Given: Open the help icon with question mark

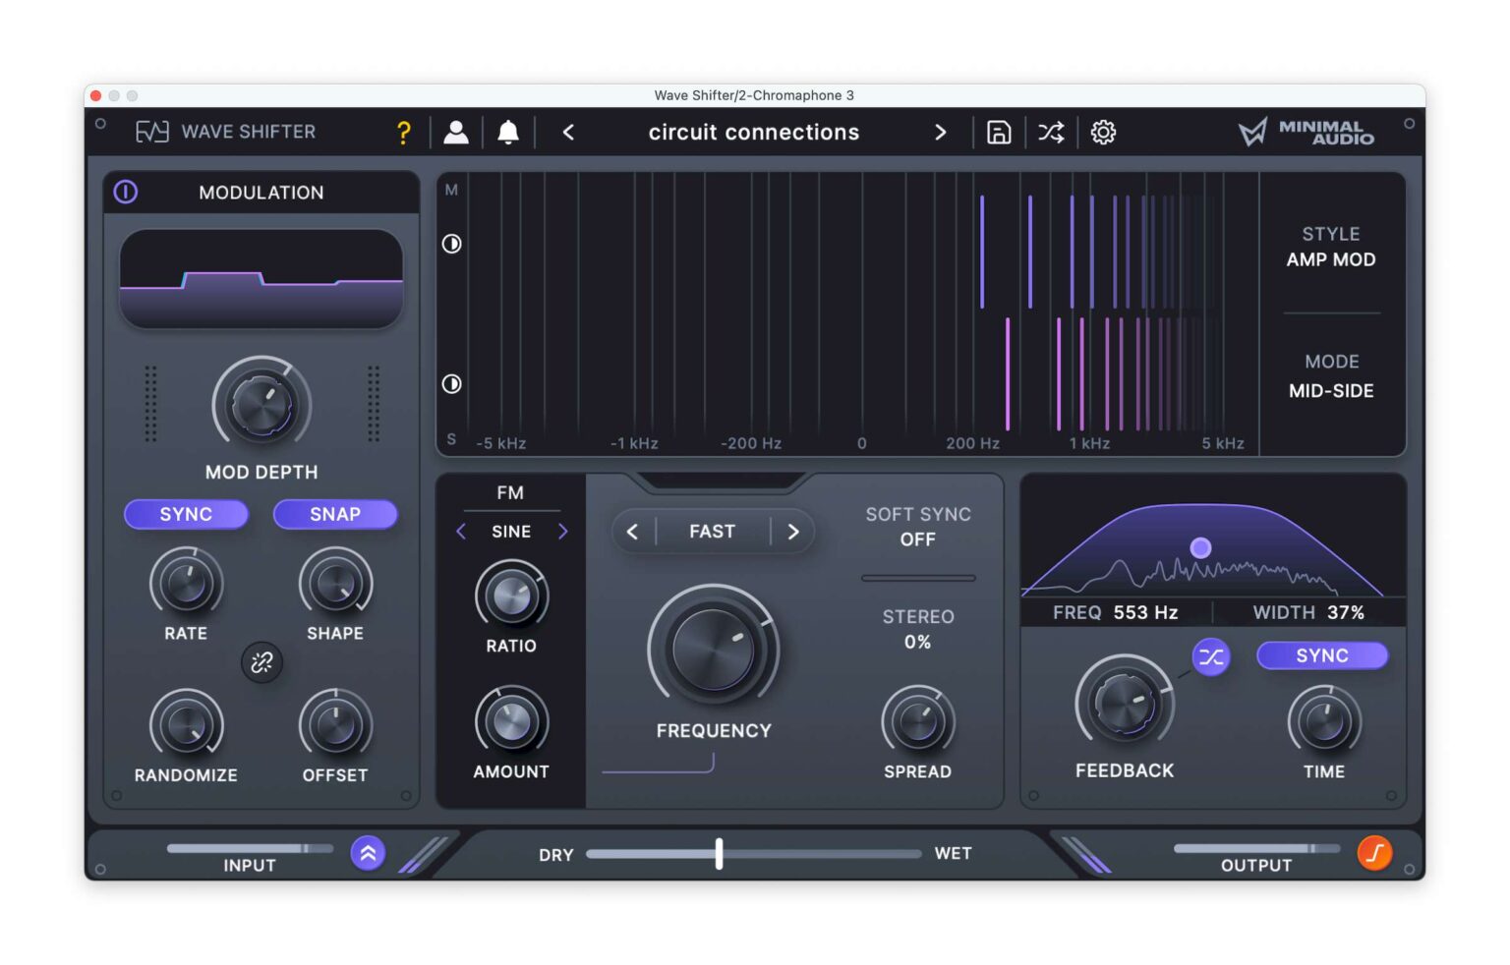Looking at the screenshot, I should pyautogui.click(x=403, y=132).
